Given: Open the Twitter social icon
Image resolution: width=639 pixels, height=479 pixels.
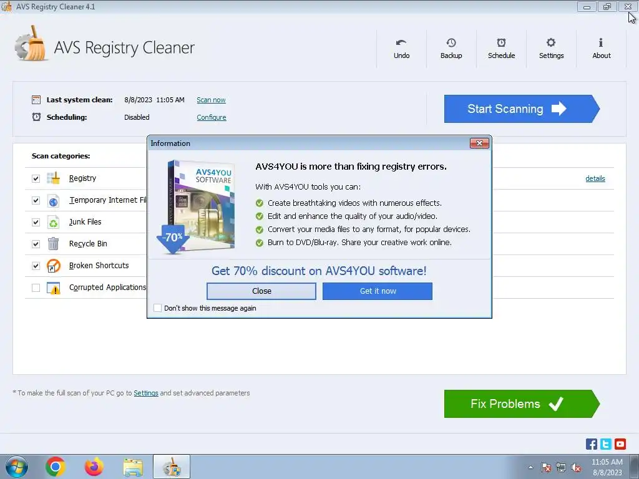Looking at the screenshot, I should (605, 444).
